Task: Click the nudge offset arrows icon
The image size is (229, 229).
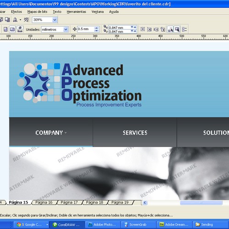Action: 75,29
